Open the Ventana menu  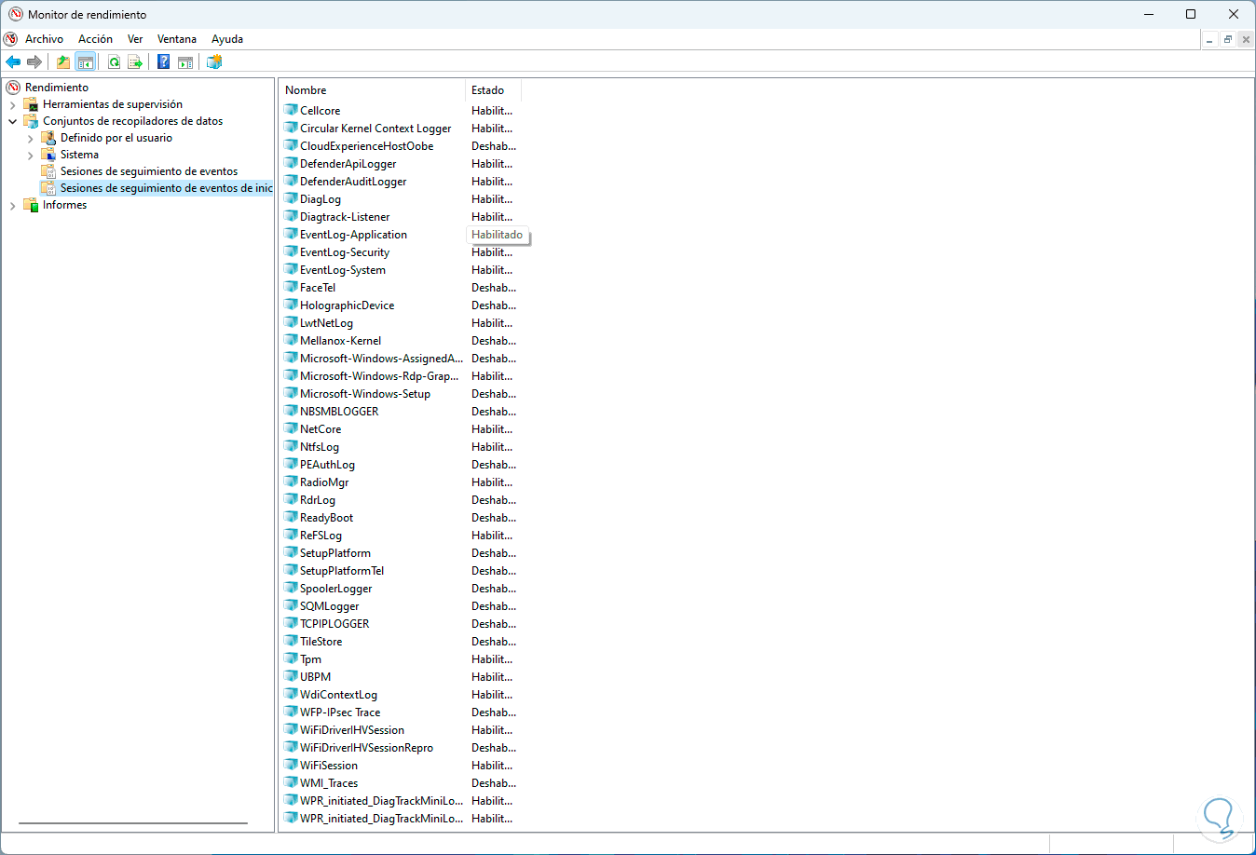coord(177,39)
